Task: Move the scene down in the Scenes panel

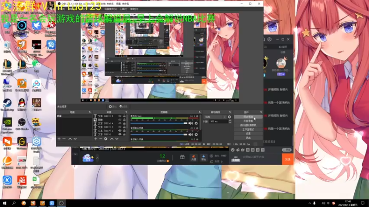Action: click(x=75, y=139)
